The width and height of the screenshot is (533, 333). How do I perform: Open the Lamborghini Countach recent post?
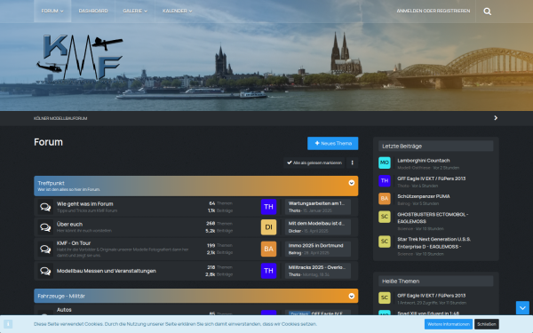[424, 161]
